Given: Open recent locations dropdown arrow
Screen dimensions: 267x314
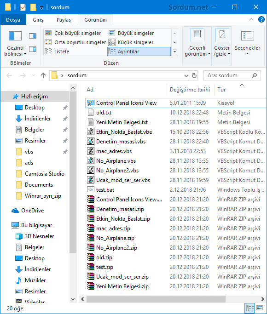Looking at the screenshot, I should click(x=34, y=75).
